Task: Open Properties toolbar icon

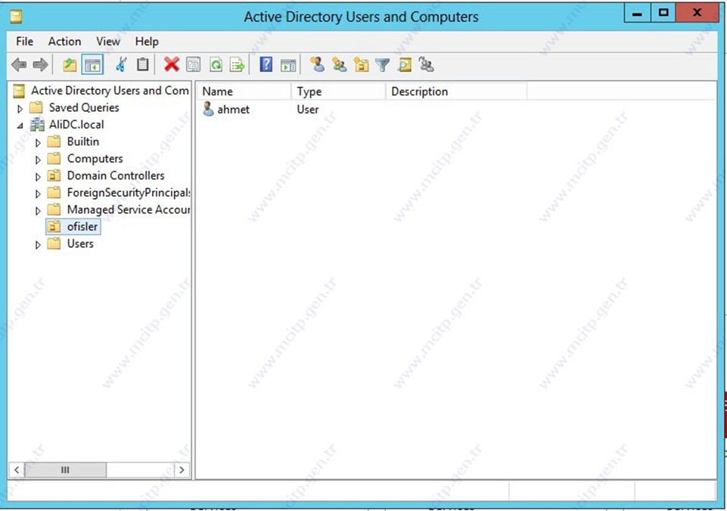Action: [x=194, y=64]
